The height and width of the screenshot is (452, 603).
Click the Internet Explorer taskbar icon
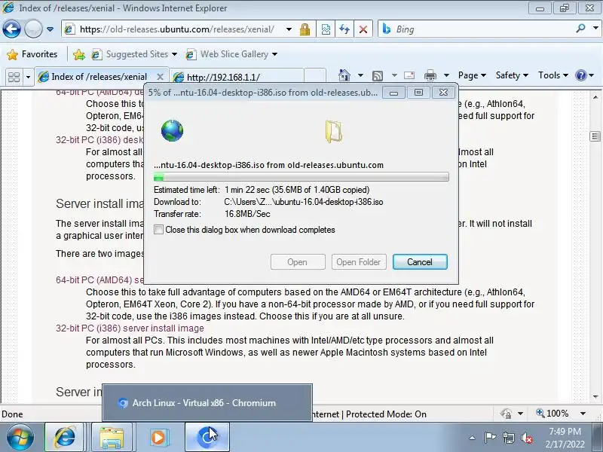(65, 438)
